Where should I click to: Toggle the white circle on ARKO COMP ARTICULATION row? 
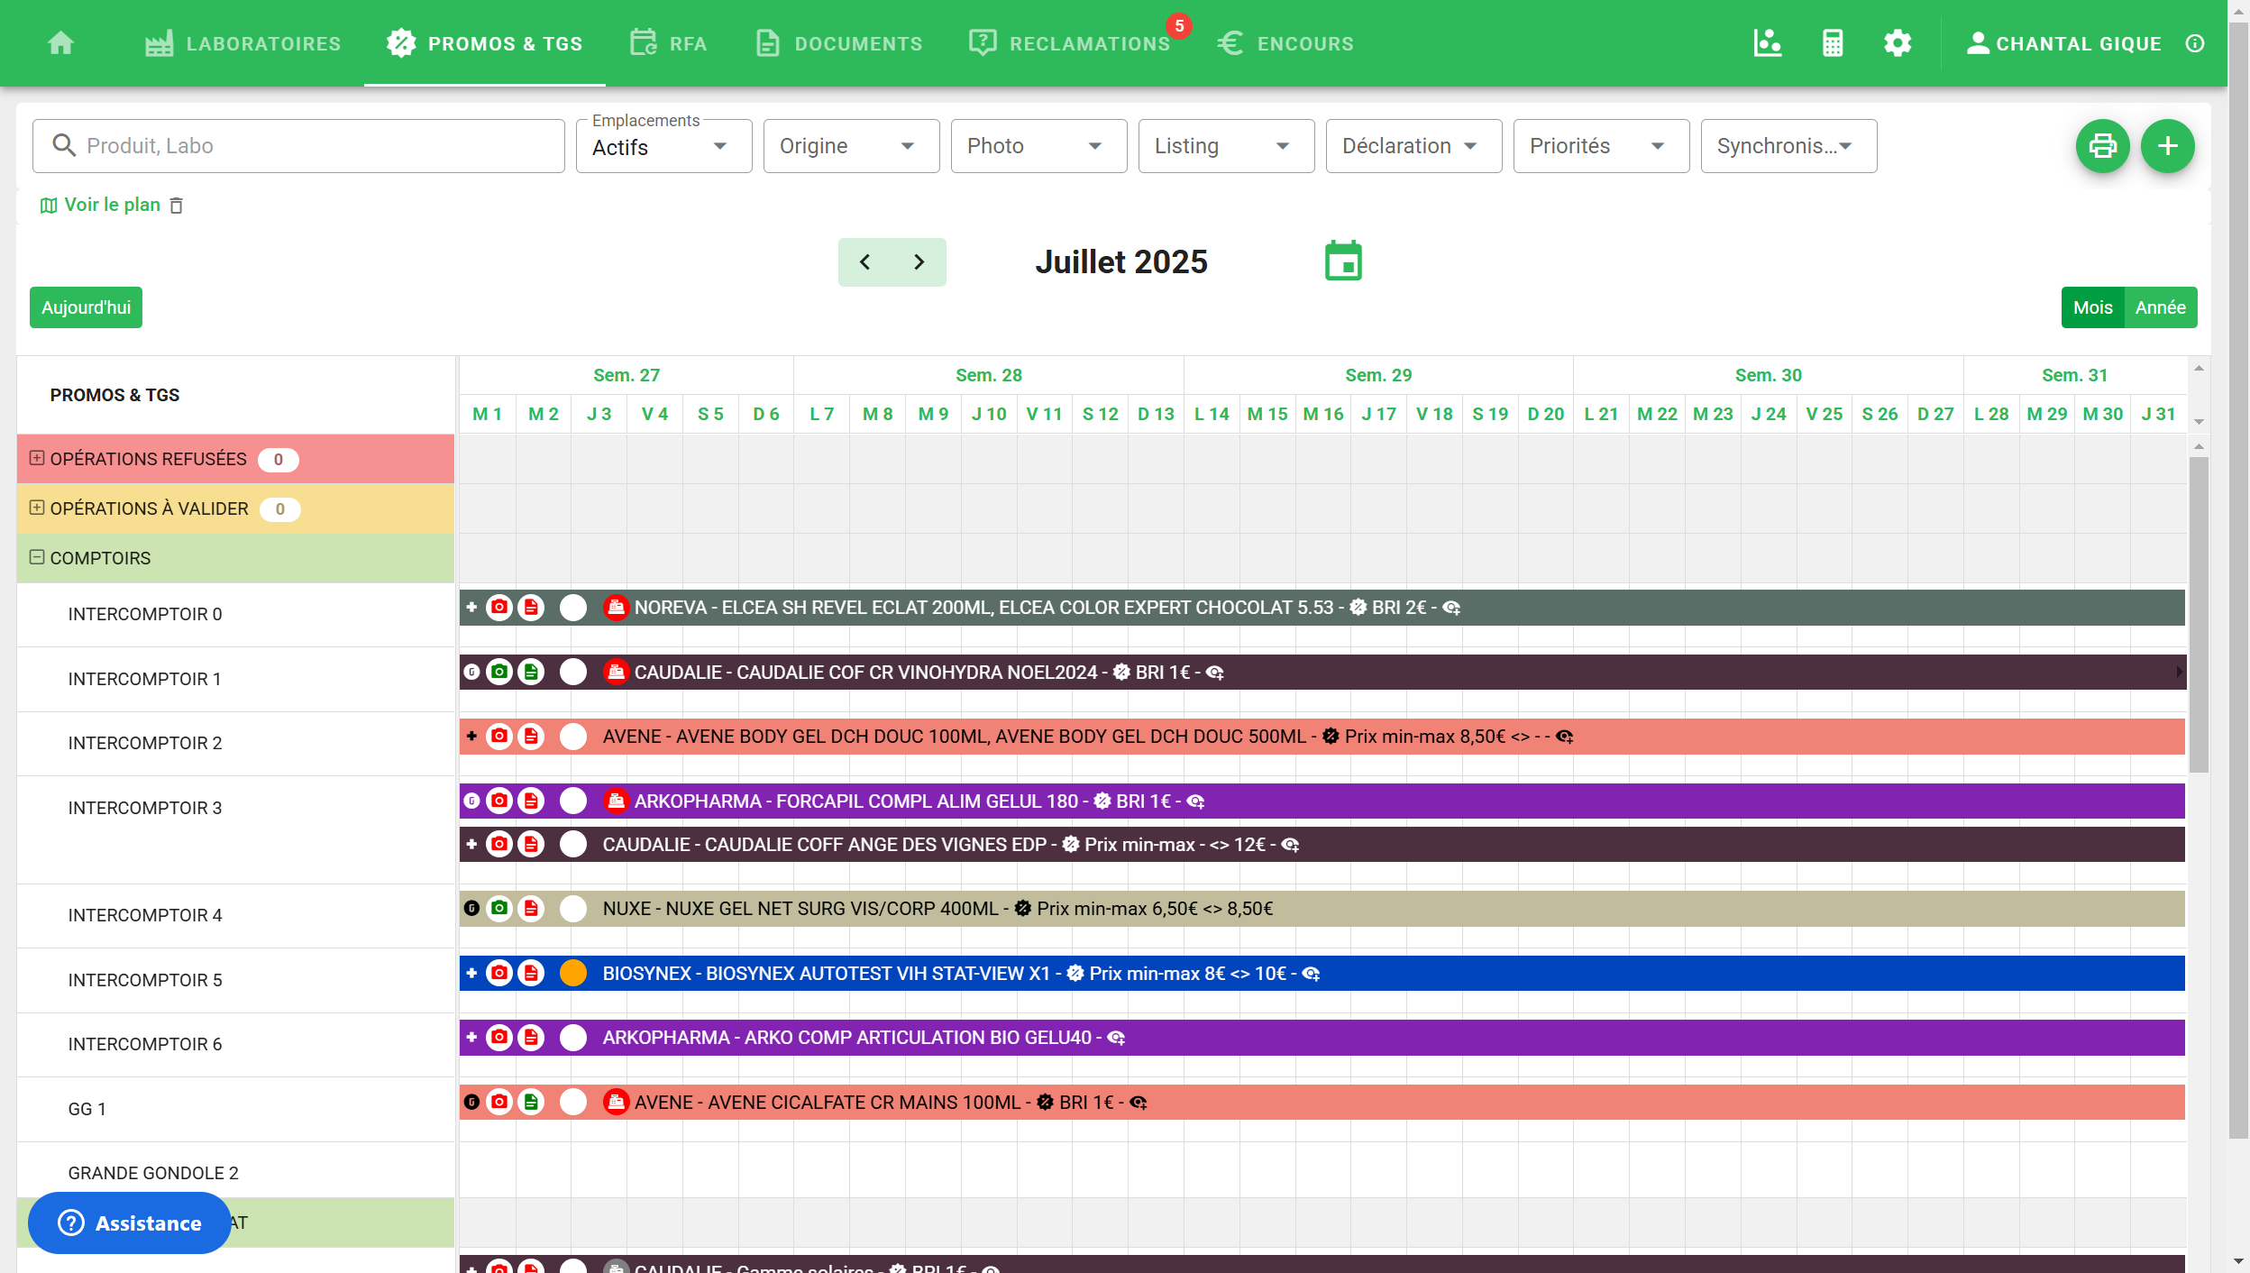[573, 1038]
